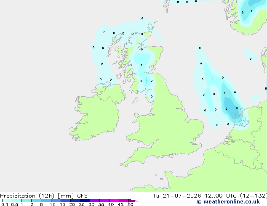Click the 20–25 mm dark blue swatch
Viewport: 267px width, 206px height.
(x=75, y=201)
